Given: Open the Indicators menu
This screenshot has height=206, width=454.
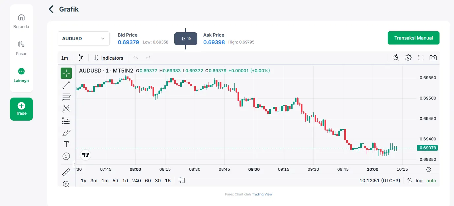Looking at the screenshot, I should tap(108, 58).
